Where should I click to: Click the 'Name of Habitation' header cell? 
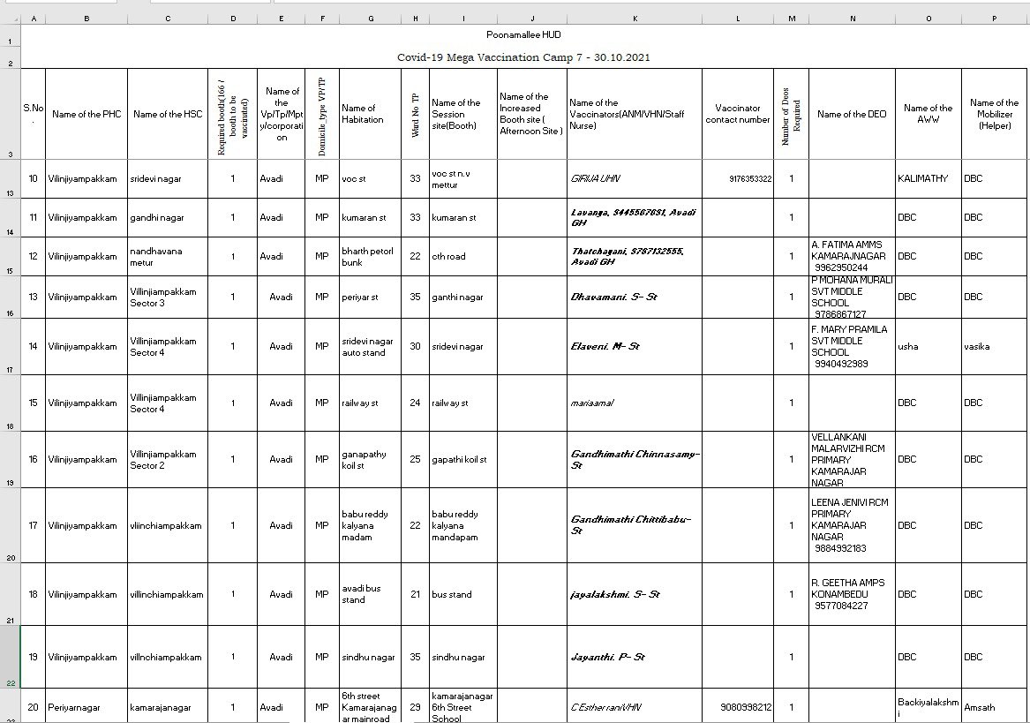click(371, 114)
